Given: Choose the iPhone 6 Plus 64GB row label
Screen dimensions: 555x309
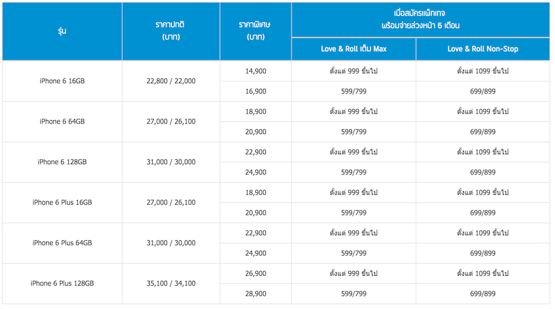Looking at the screenshot, I should click(62, 243).
